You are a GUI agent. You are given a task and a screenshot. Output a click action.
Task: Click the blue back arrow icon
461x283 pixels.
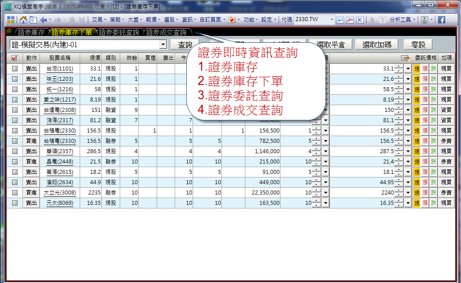pos(44,20)
